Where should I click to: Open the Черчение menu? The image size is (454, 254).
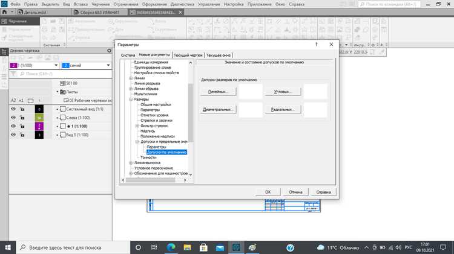point(100,4)
